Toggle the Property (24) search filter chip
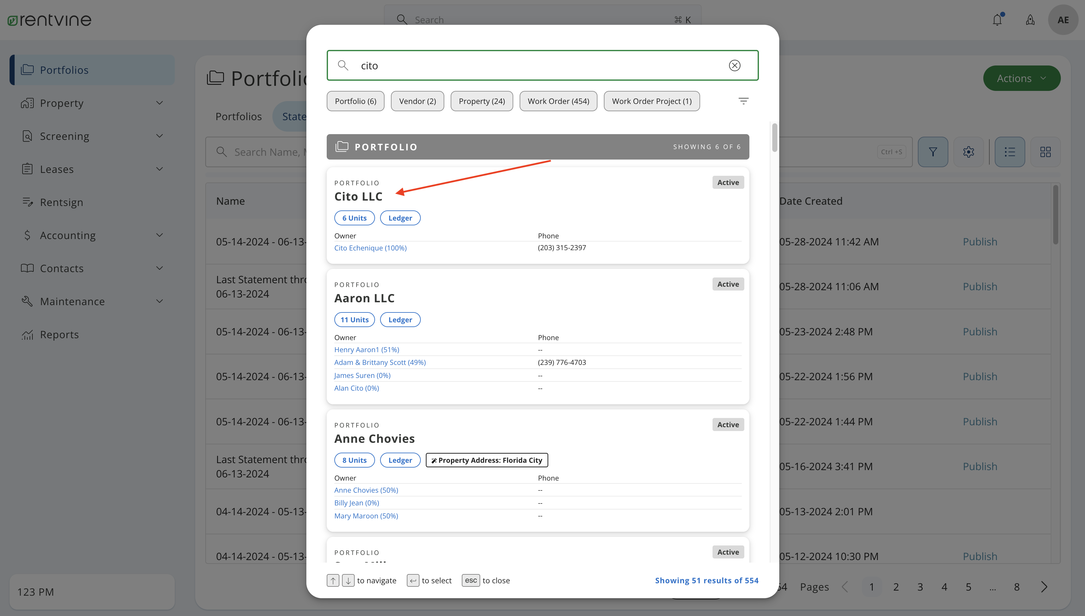Viewport: 1085px width, 616px height. tap(481, 101)
